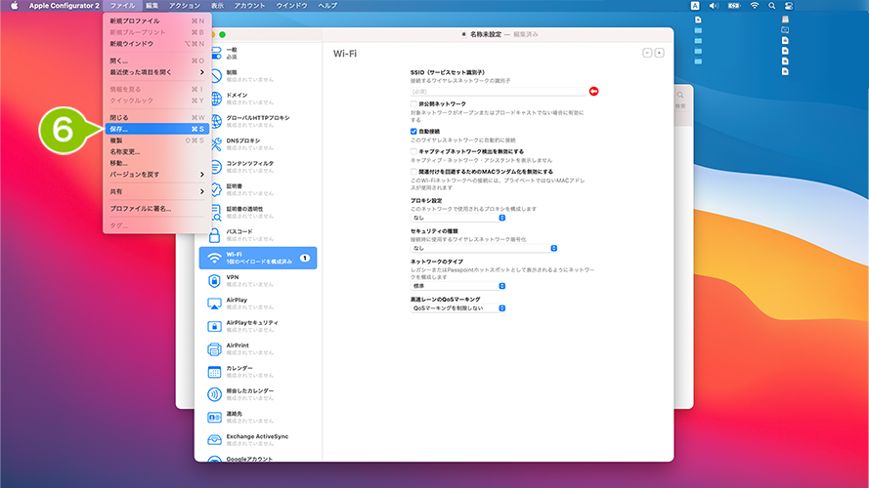Open グローバルHTTPプロキシ payload
869x488 pixels.
coord(258,121)
